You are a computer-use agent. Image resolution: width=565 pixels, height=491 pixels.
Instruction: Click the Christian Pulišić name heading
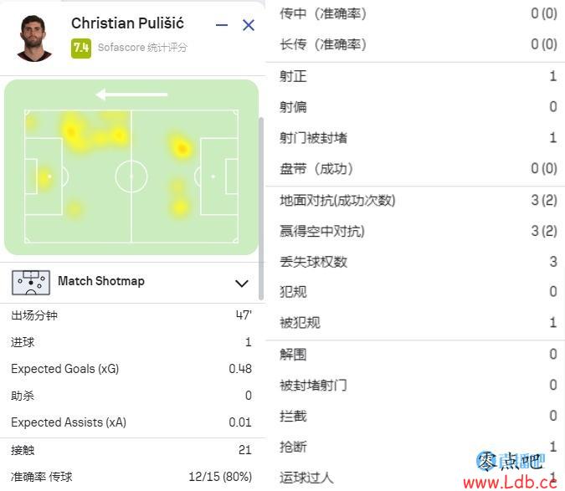[127, 23]
